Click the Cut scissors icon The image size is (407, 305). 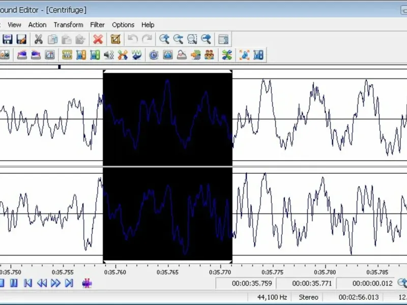[x=38, y=39]
